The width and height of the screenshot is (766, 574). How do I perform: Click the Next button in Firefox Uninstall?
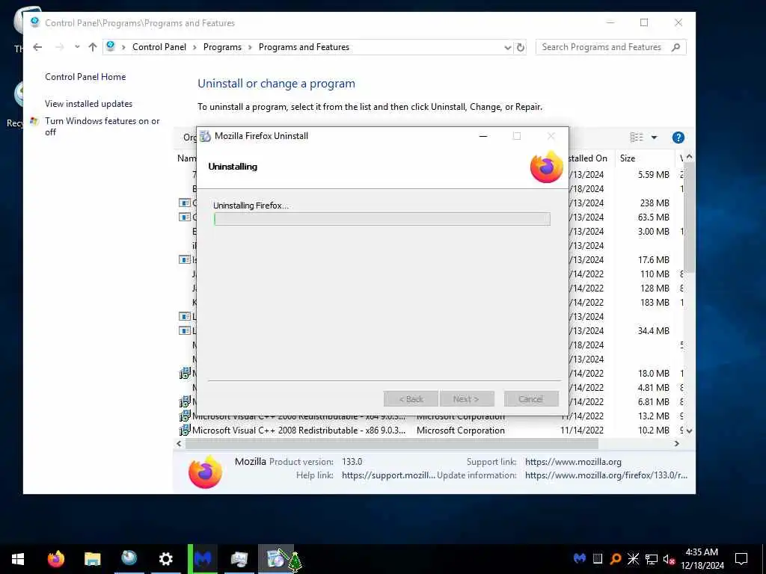tap(466, 399)
